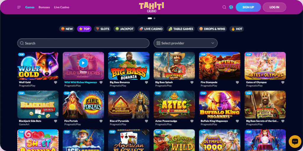Focus the games Search field
Image resolution: width=303 pixels, height=151 pixels.
83,43
